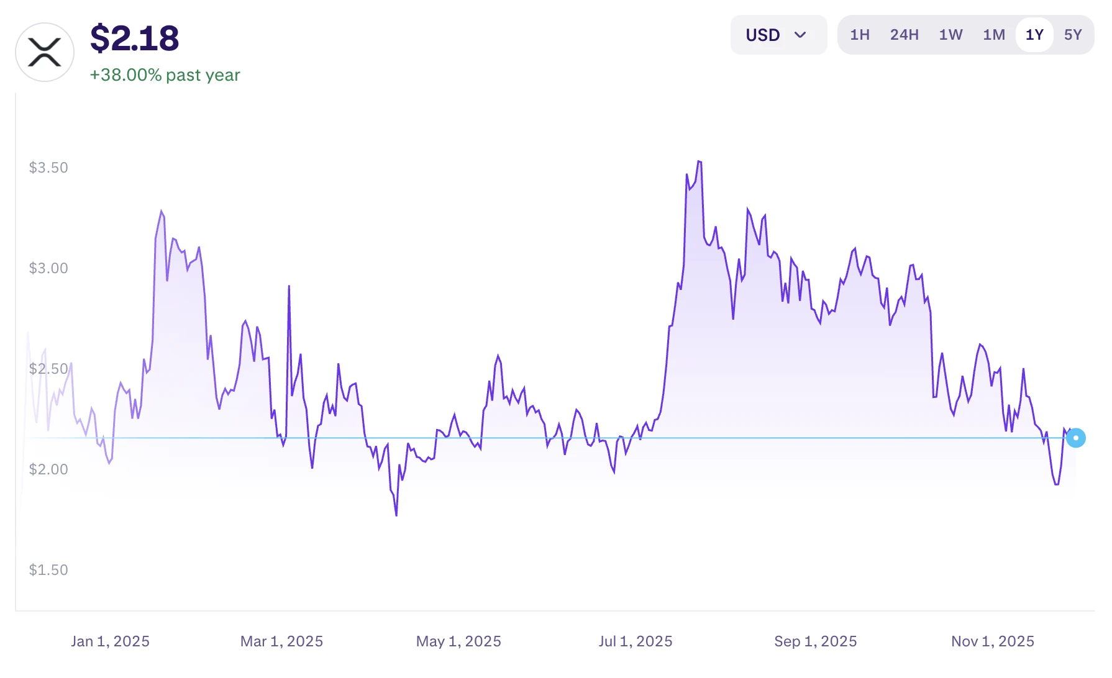Screen dimensions: 1112x678
Task: Click the XRP currency logo icon
Action: [44, 52]
